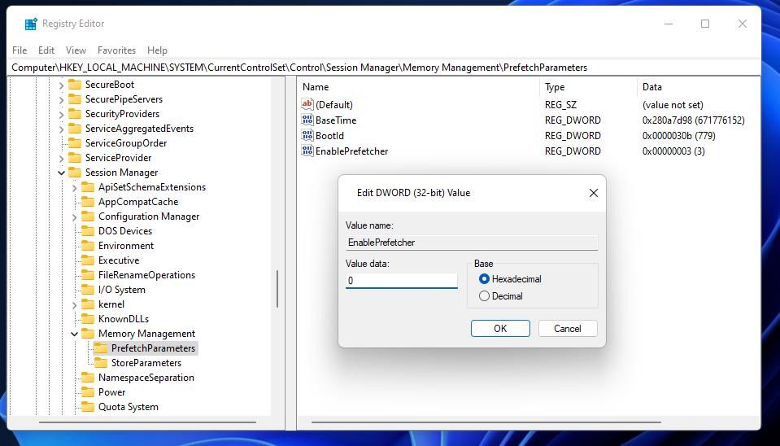Click the (Default) string value icon
This screenshot has width=780, height=446.
click(307, 104)
